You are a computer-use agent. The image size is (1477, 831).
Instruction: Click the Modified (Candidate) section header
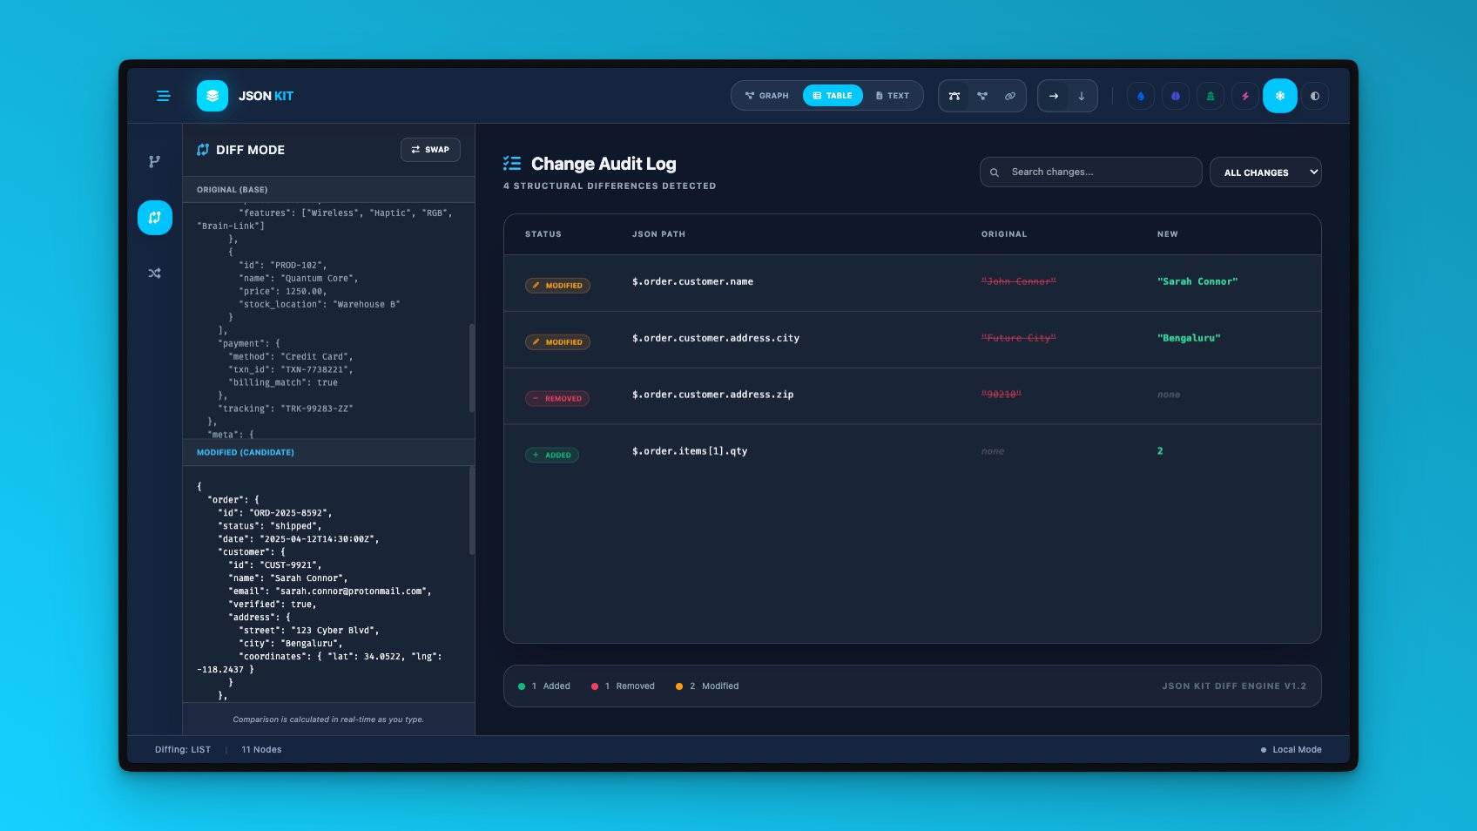(328, 452)
